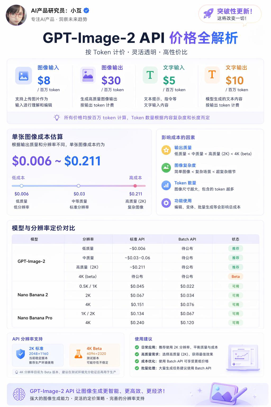271x407 pixels.
Task: Click the blue shield icon for 2K 标准
Action: (x=21, y=354)
